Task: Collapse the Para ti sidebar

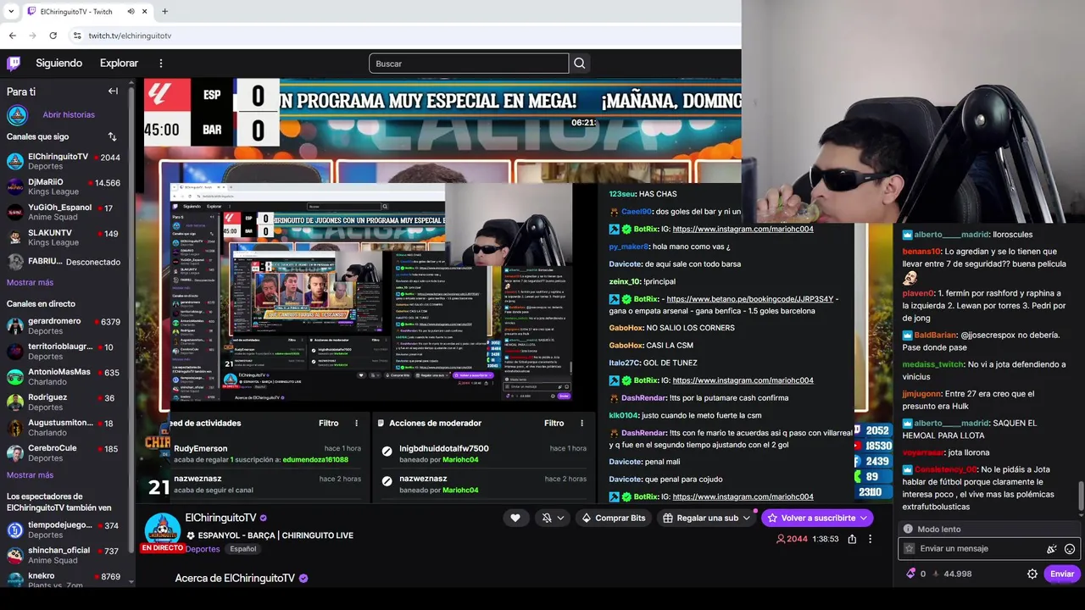Action: point(113,91)
